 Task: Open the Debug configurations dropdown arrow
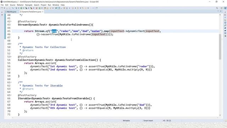click(x=19, y=8)
